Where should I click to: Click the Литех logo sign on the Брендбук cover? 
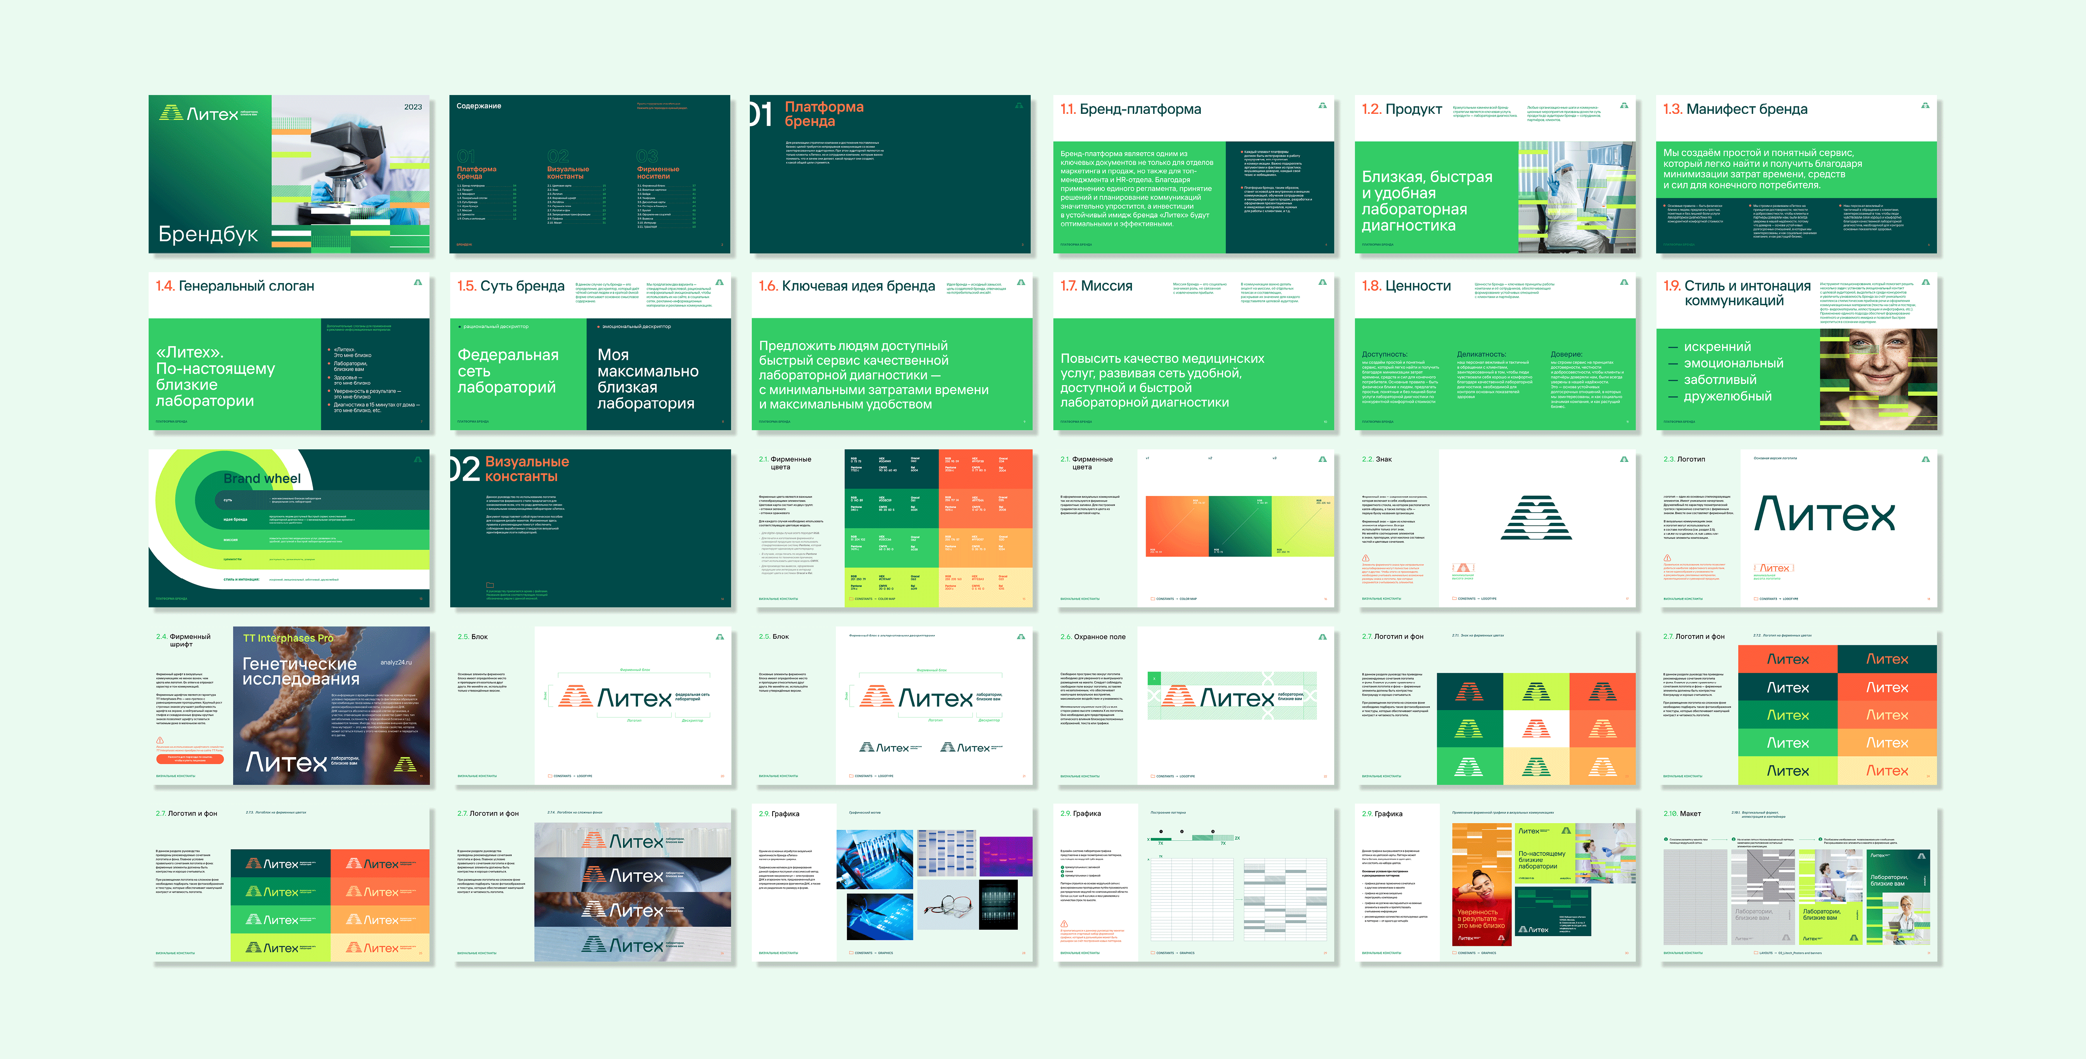click(x=171, y=113)
